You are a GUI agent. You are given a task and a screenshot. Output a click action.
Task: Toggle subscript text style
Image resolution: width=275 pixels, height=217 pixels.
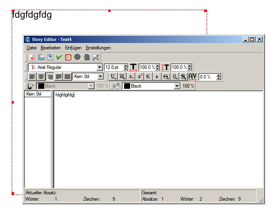(131, 76)
